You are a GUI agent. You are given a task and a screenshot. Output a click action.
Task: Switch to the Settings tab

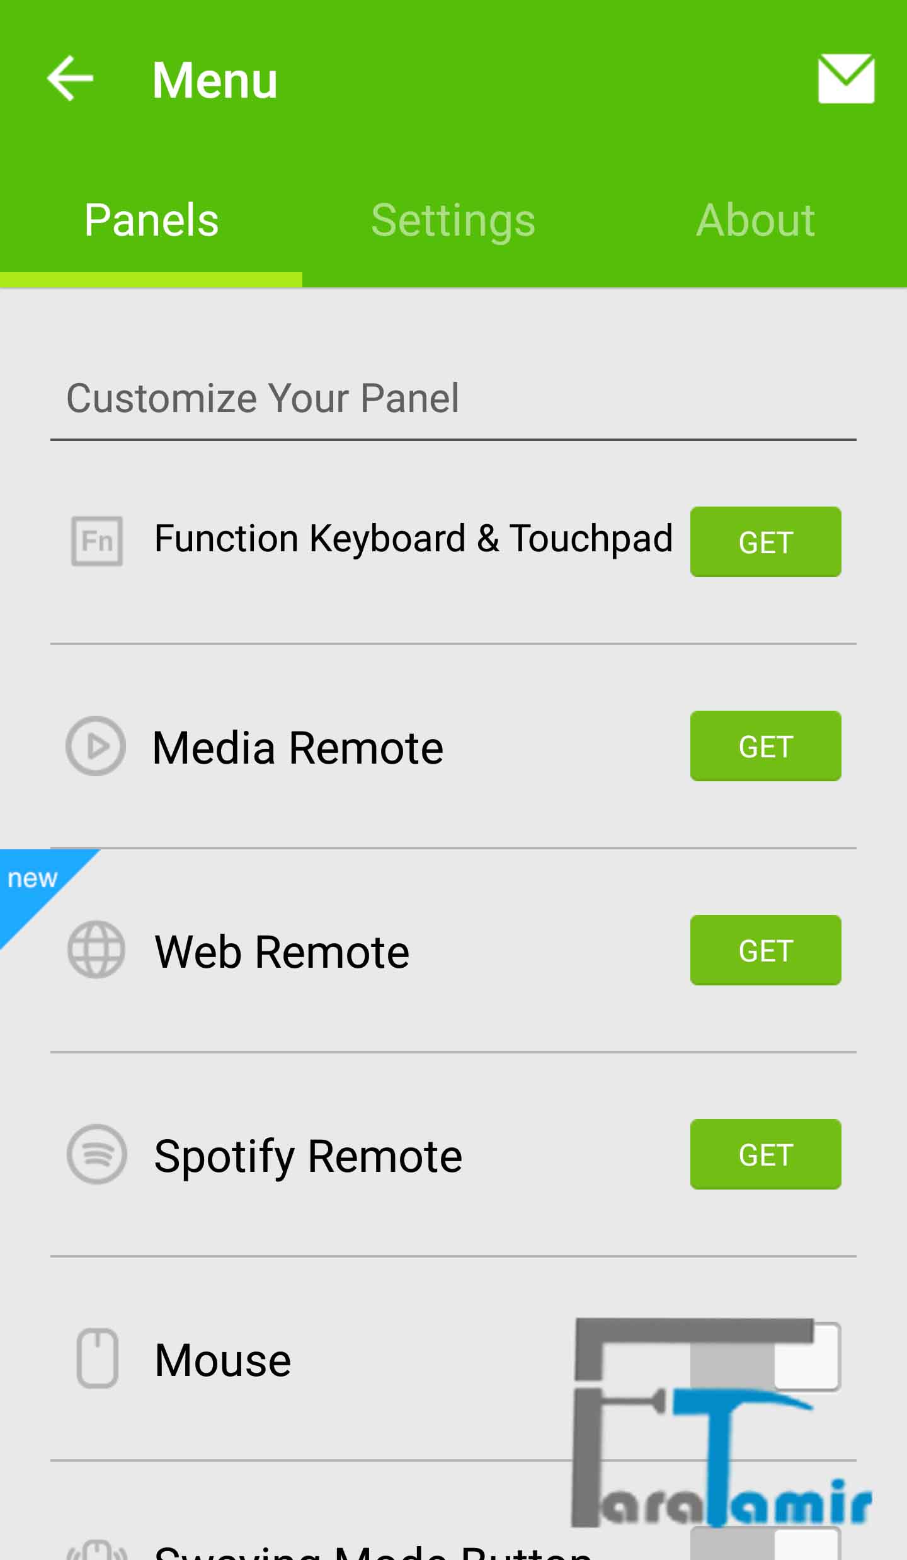pos(453,220)
